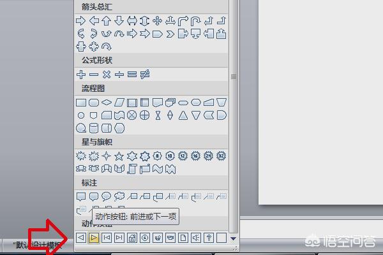Click the default design template status label
The image size is (383, 255).
click(35, 245)
